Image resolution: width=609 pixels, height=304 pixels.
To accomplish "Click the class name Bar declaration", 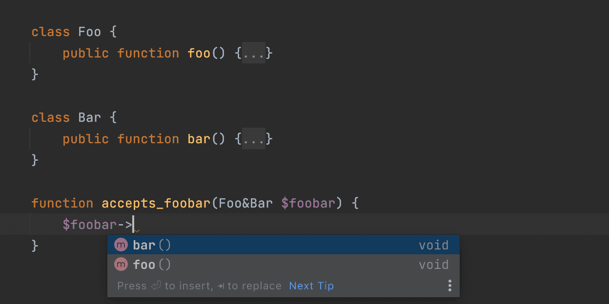I will tap(90, 117).
